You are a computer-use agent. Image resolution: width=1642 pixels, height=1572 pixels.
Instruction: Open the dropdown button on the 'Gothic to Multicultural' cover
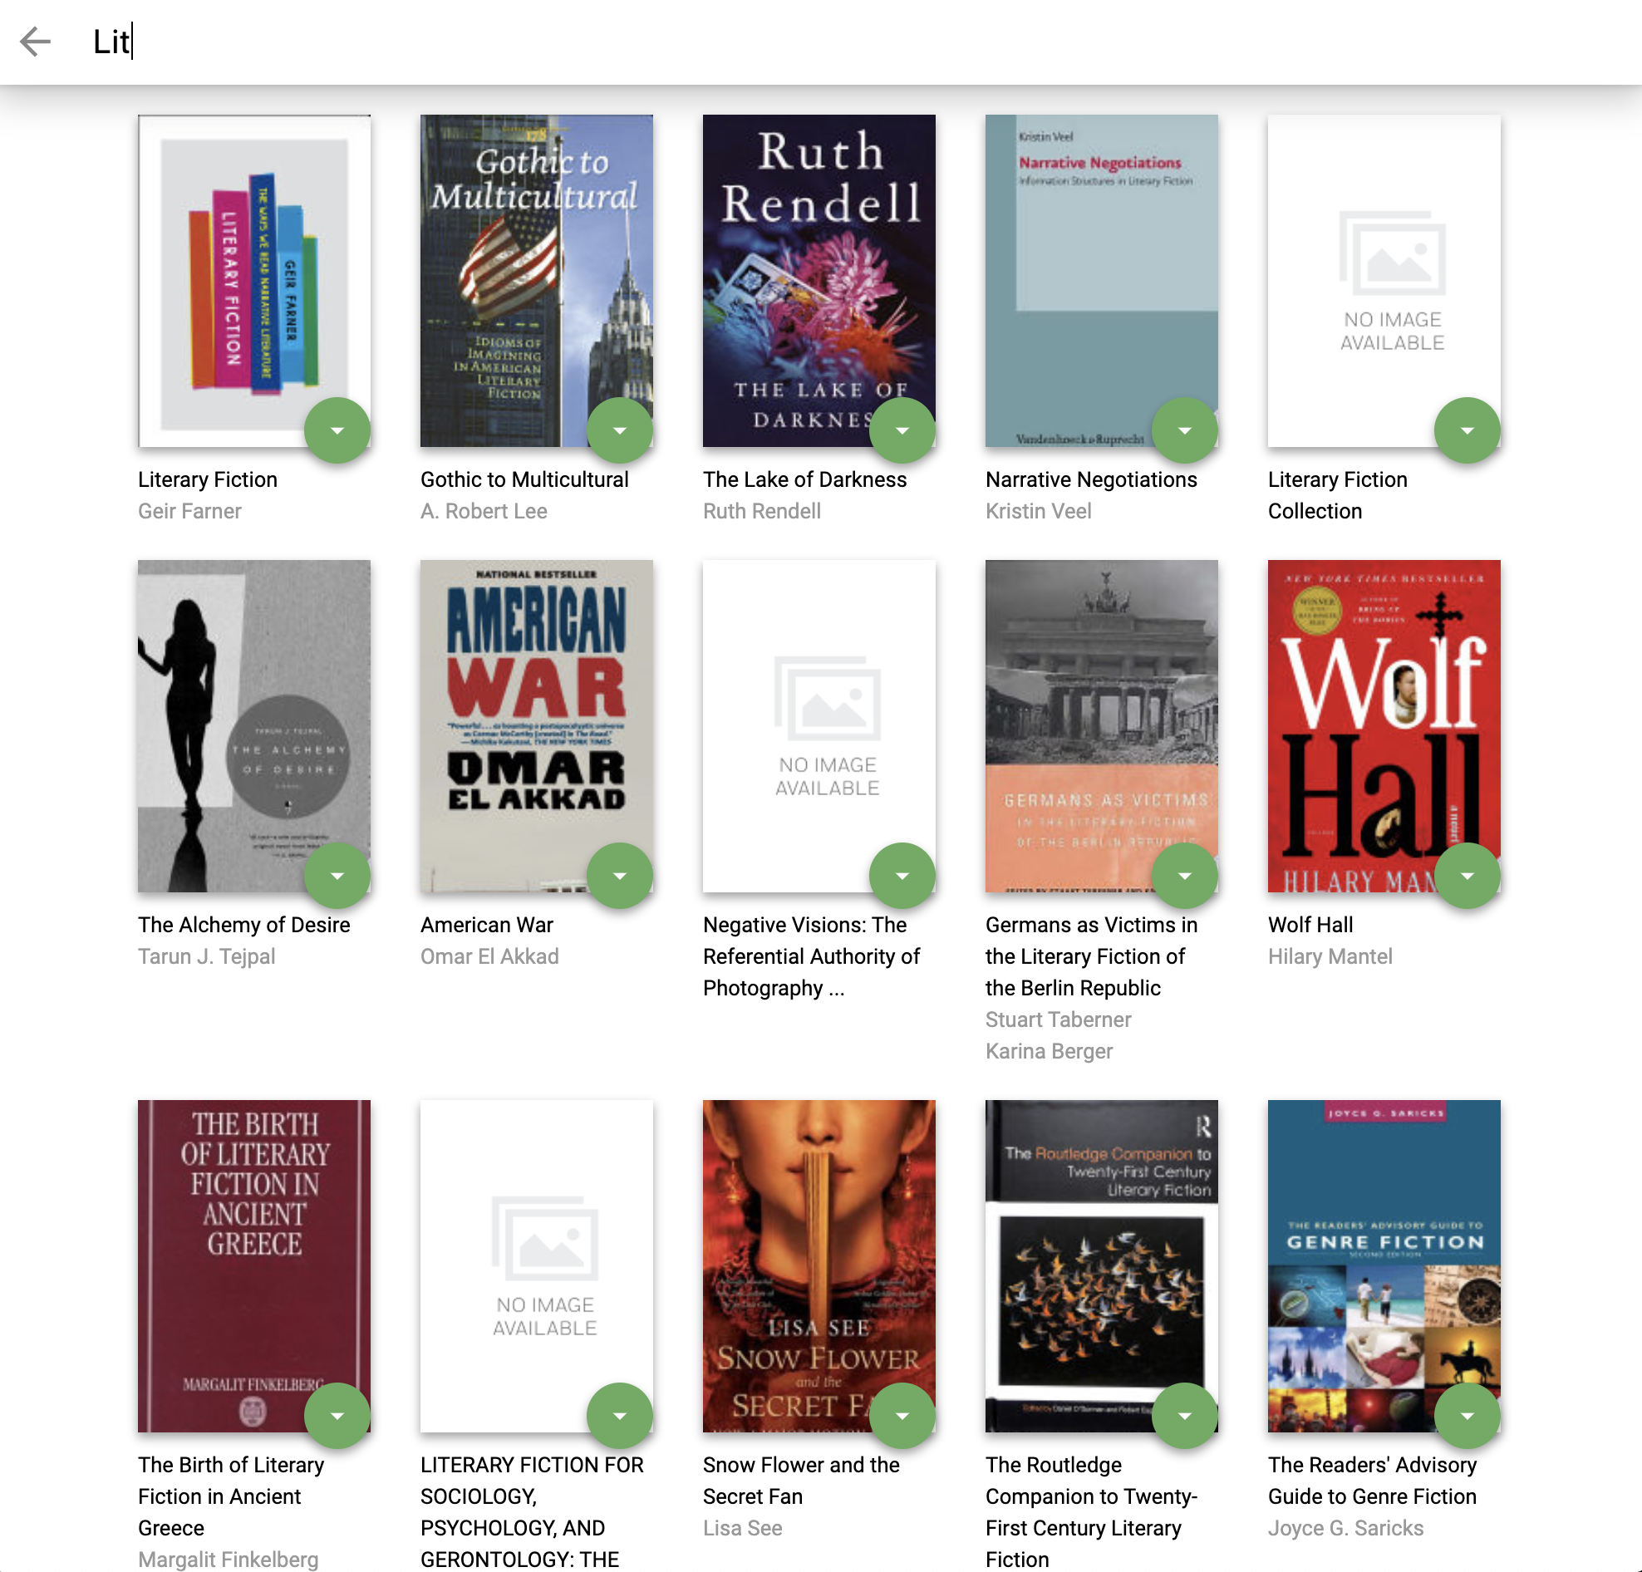(619, 430)
